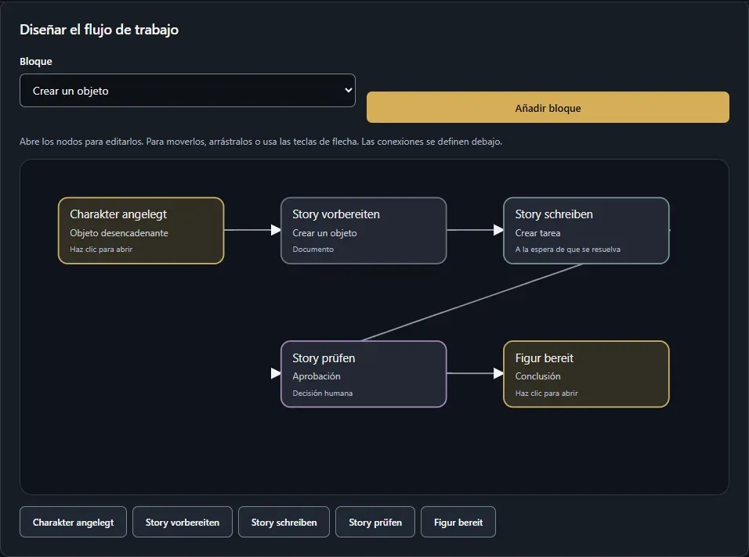Click the 'Conclusión' label in Figur bereit
Screen dimensions: 749x557
537,376
